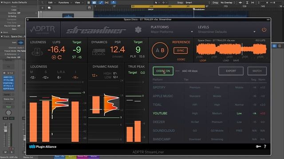The image size is (284, 159).
Task: Open the question mark help icon
Action: coord(265,147)
